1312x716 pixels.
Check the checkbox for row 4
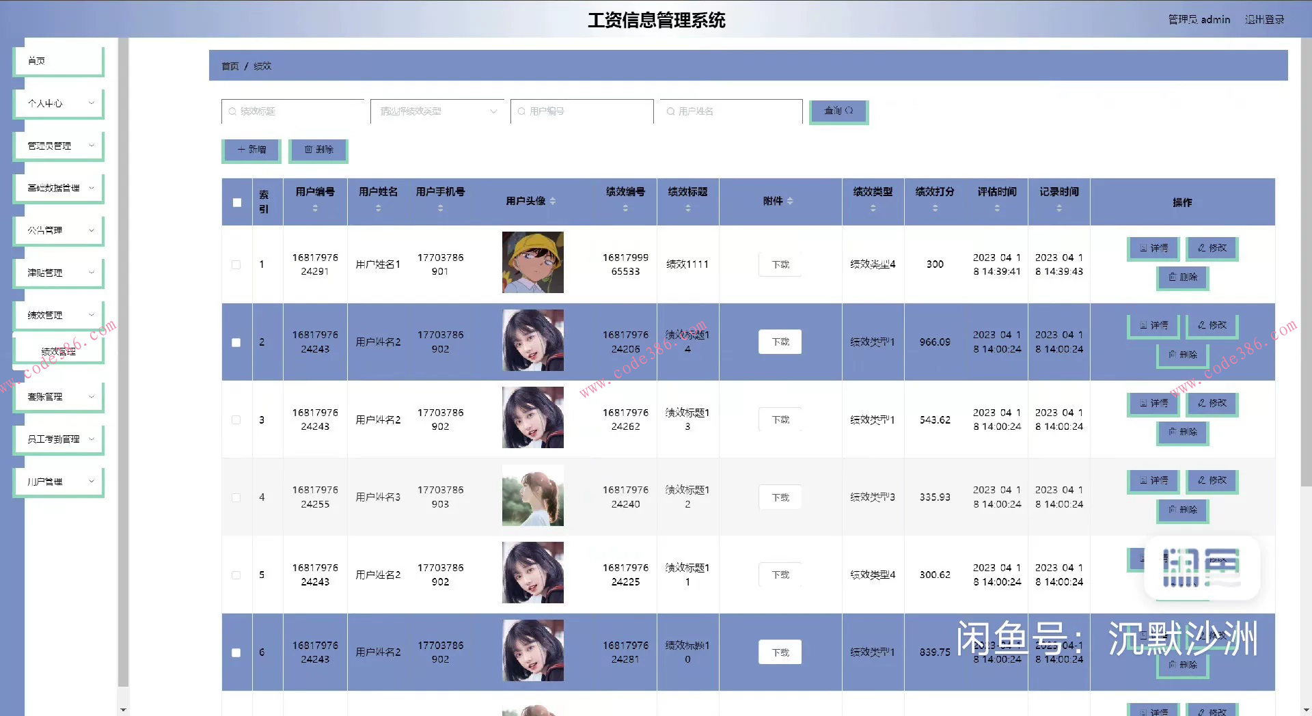point(236,497)
